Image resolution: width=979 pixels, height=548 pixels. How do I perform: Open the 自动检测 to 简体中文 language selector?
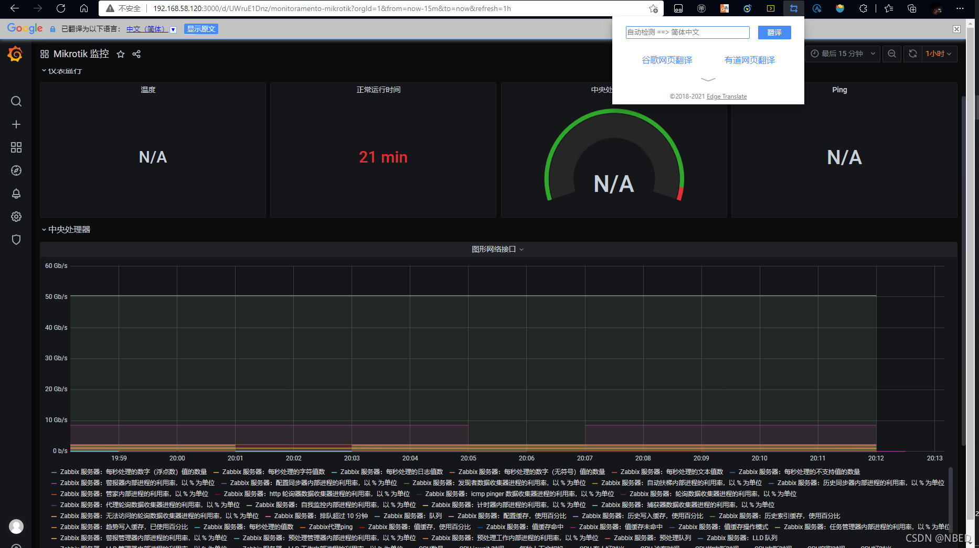[x=687, y=32]
